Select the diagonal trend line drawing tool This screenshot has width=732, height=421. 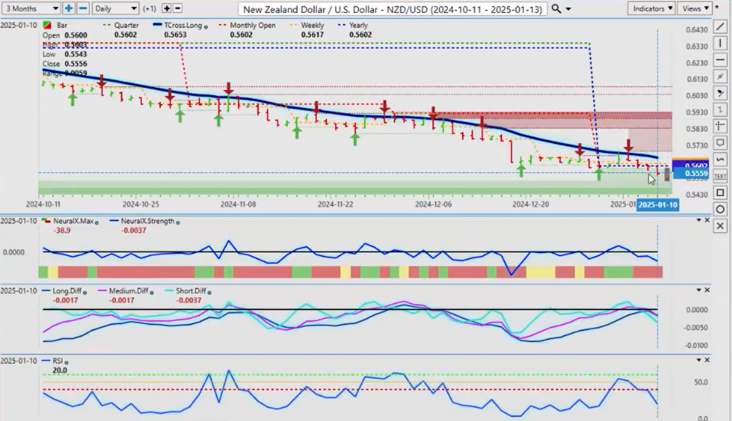pyautogui.click(x=720, y=26)
